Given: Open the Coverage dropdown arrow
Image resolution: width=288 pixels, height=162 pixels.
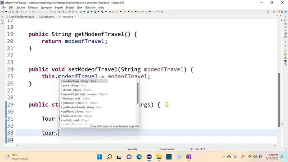Looking at the screenshot, I should (x=99, y=12).
